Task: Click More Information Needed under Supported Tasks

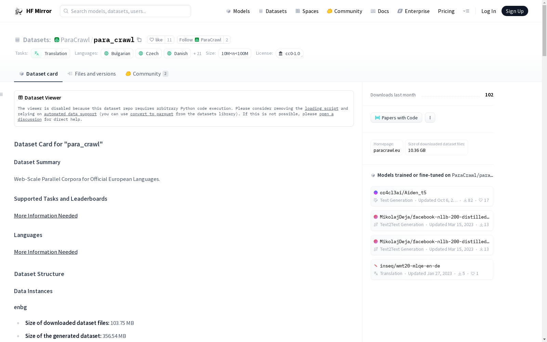Action: (46, 215)
